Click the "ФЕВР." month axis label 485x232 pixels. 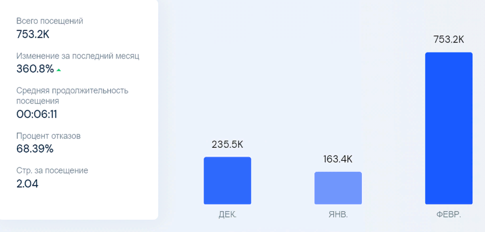[449, 215]
